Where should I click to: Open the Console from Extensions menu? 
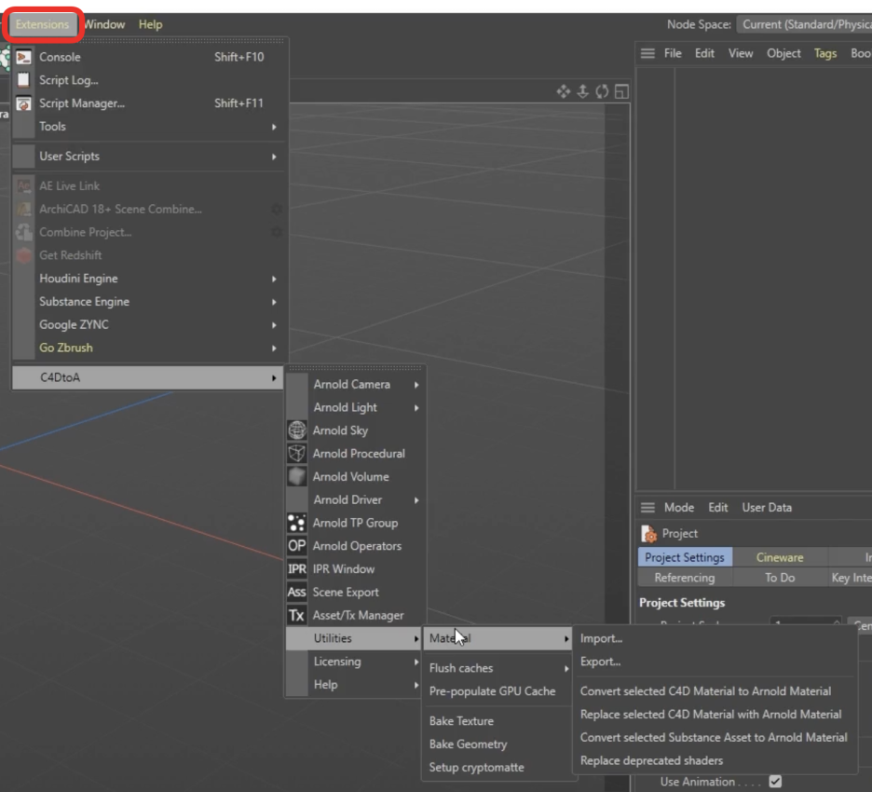(x=150, y=57)
